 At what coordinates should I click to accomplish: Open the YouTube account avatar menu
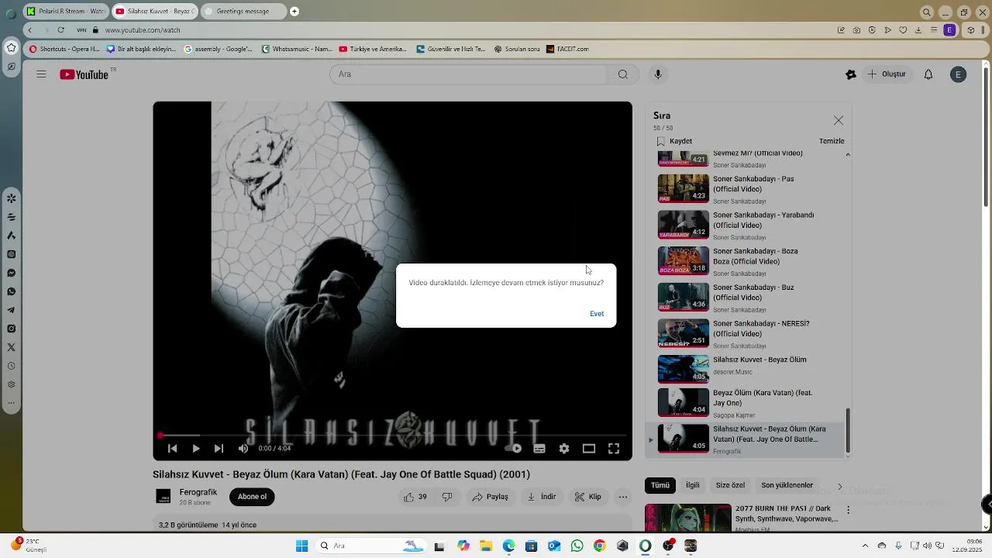[959, 74]
